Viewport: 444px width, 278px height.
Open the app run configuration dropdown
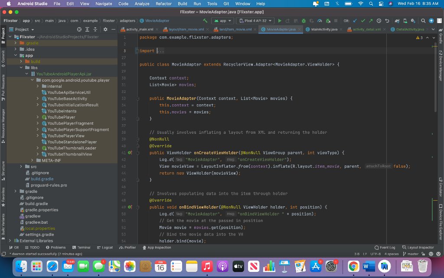pyautogui.click(x=223, y=21)
